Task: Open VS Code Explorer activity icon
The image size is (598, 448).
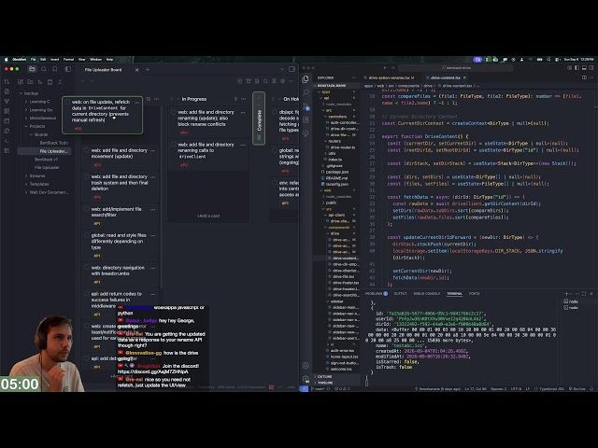Action: 306,78
